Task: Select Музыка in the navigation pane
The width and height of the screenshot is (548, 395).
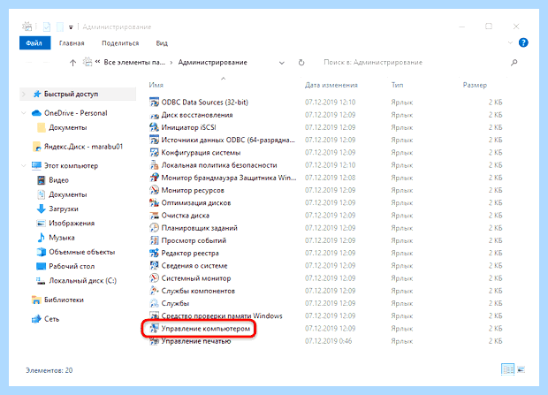Action: tap(62, 238)
